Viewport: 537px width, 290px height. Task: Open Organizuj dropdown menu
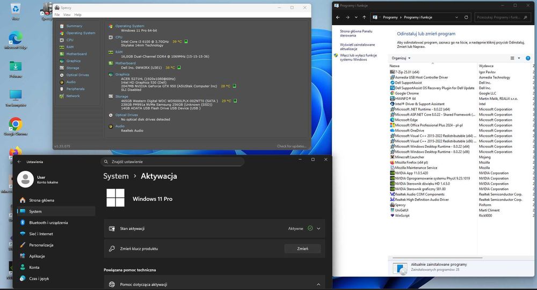click(x=401, y=58)
